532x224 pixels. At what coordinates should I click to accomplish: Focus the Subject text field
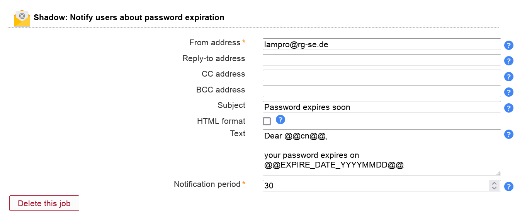coord(381,107)
